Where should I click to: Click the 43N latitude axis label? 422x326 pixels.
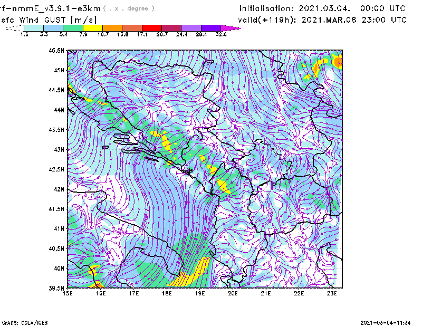(x=59, y=149)
